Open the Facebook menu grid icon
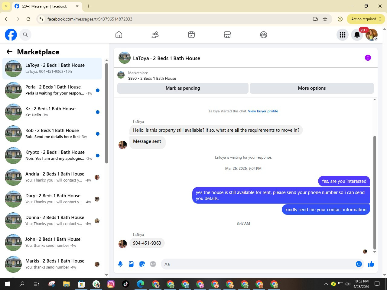The width and height of the screenshot is (387, 290). [343, 35]
